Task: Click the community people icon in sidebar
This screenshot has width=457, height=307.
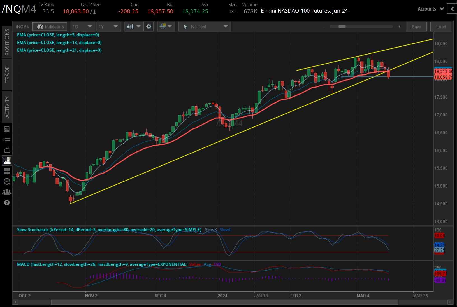Action: (x=7, y=192)
